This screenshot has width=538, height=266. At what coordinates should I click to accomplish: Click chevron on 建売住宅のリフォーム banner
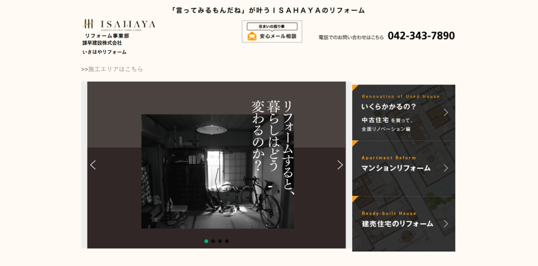(446, 224)
